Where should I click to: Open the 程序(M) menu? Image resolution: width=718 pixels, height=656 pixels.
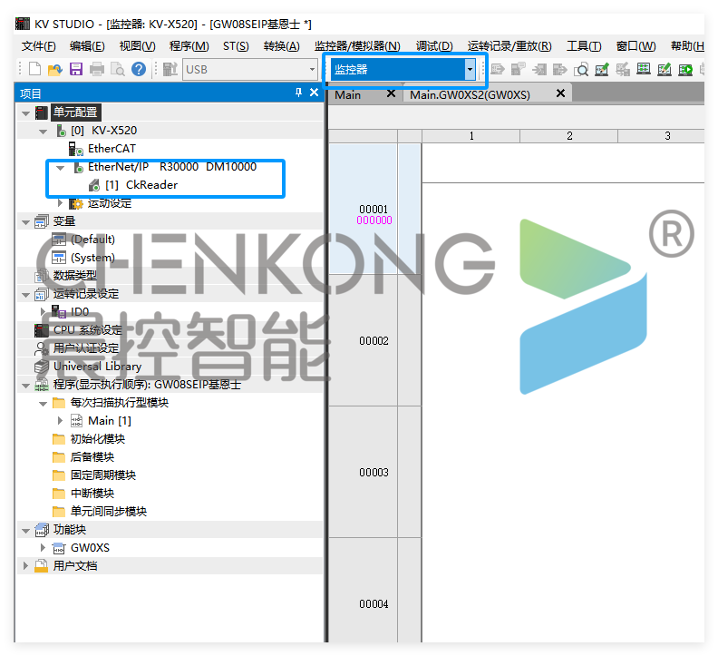pyautogui.click(x=189, y=46)
